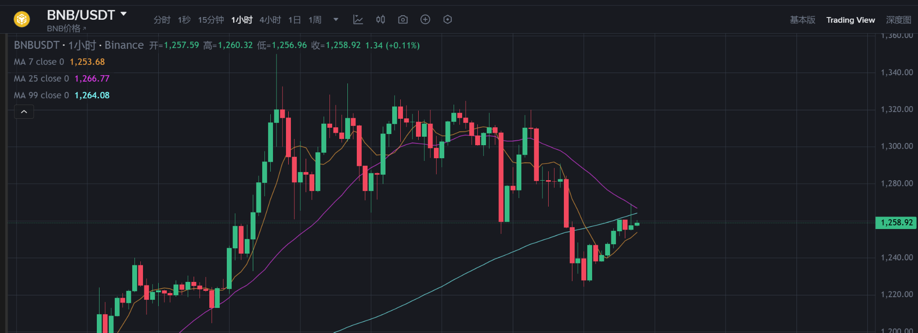918x333 pixels.
Task: Collapse the indicator legend panel
Action: tap(24, 112)
